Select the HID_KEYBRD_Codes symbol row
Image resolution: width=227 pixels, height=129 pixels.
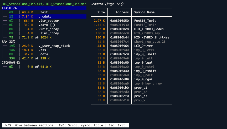(x=149, y=29)
